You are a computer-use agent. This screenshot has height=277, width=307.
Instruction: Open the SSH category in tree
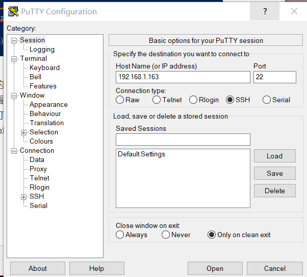(37, 196)
